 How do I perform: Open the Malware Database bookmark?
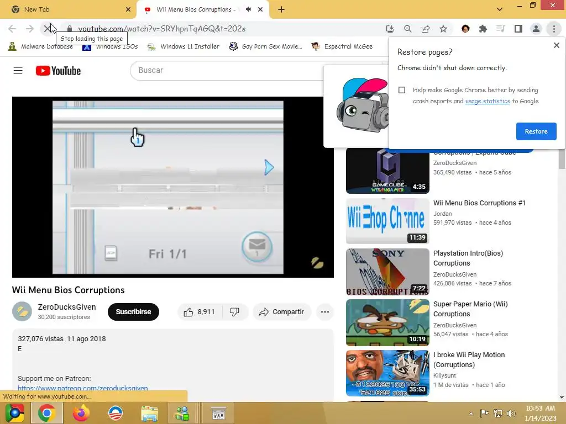tap(40, 46)
